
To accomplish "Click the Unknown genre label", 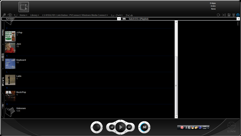I will [x=21, y=108].
